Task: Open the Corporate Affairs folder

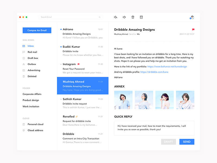Action: click(32, 94)
